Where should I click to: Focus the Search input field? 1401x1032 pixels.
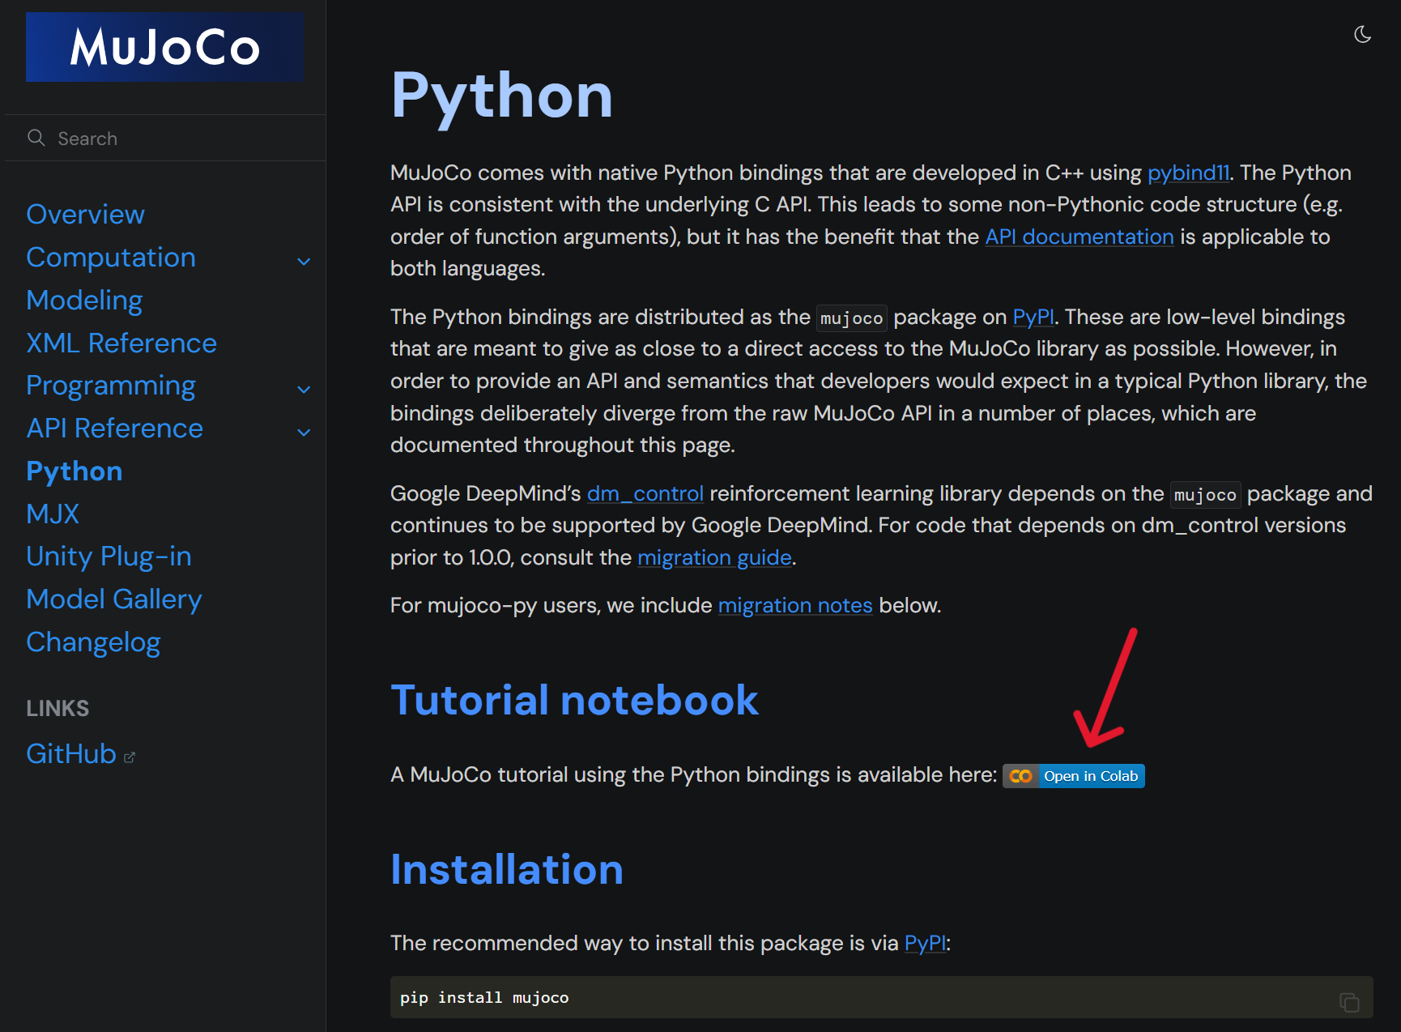(x=165, y=139)
